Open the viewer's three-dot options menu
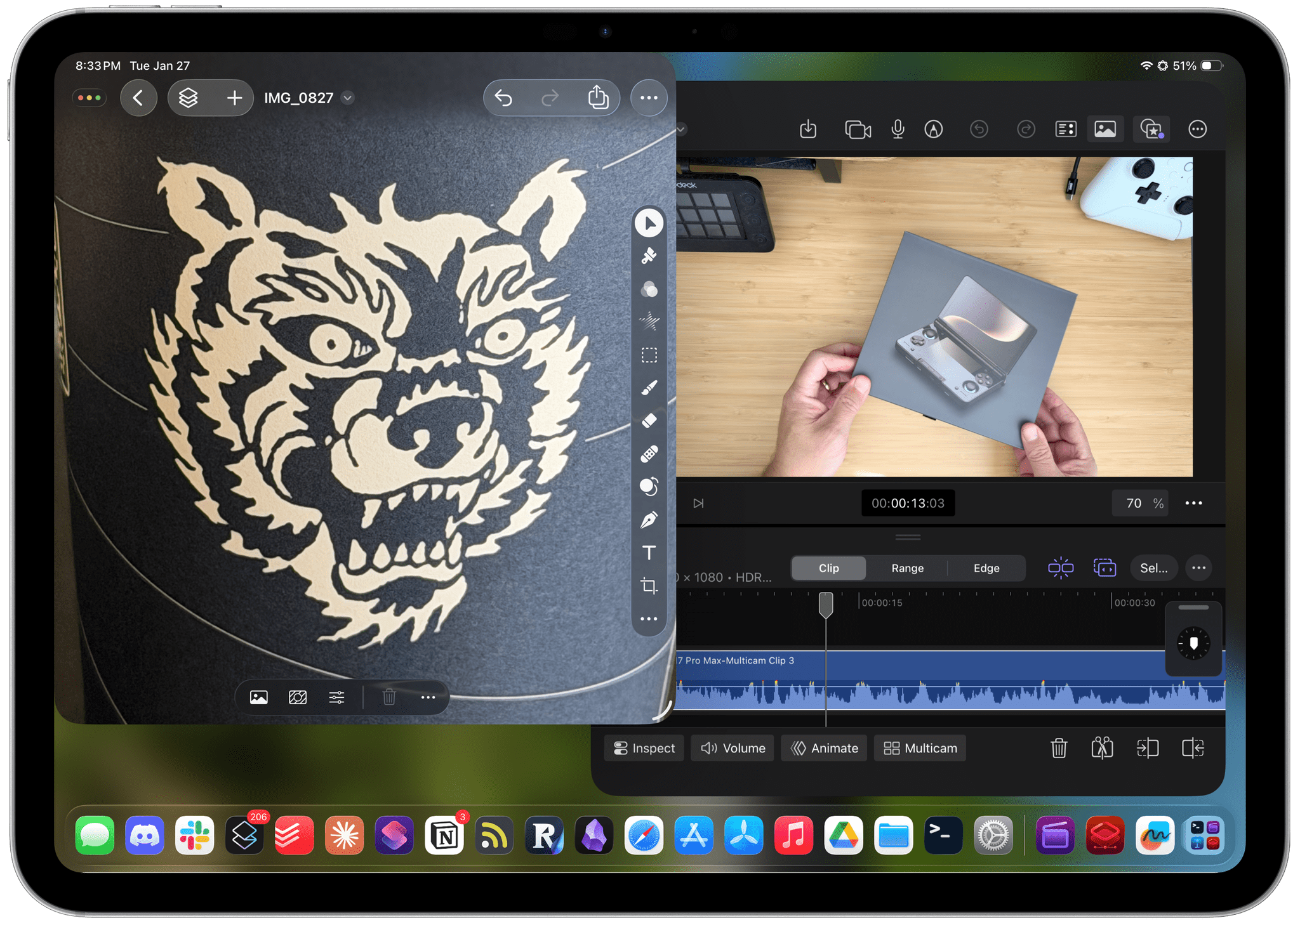This screenshot has height=925, width=1300. pos(1193,503)
